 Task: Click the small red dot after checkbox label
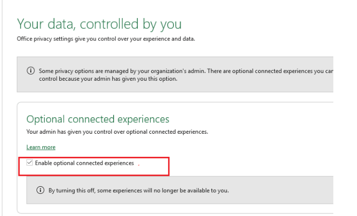139,165
